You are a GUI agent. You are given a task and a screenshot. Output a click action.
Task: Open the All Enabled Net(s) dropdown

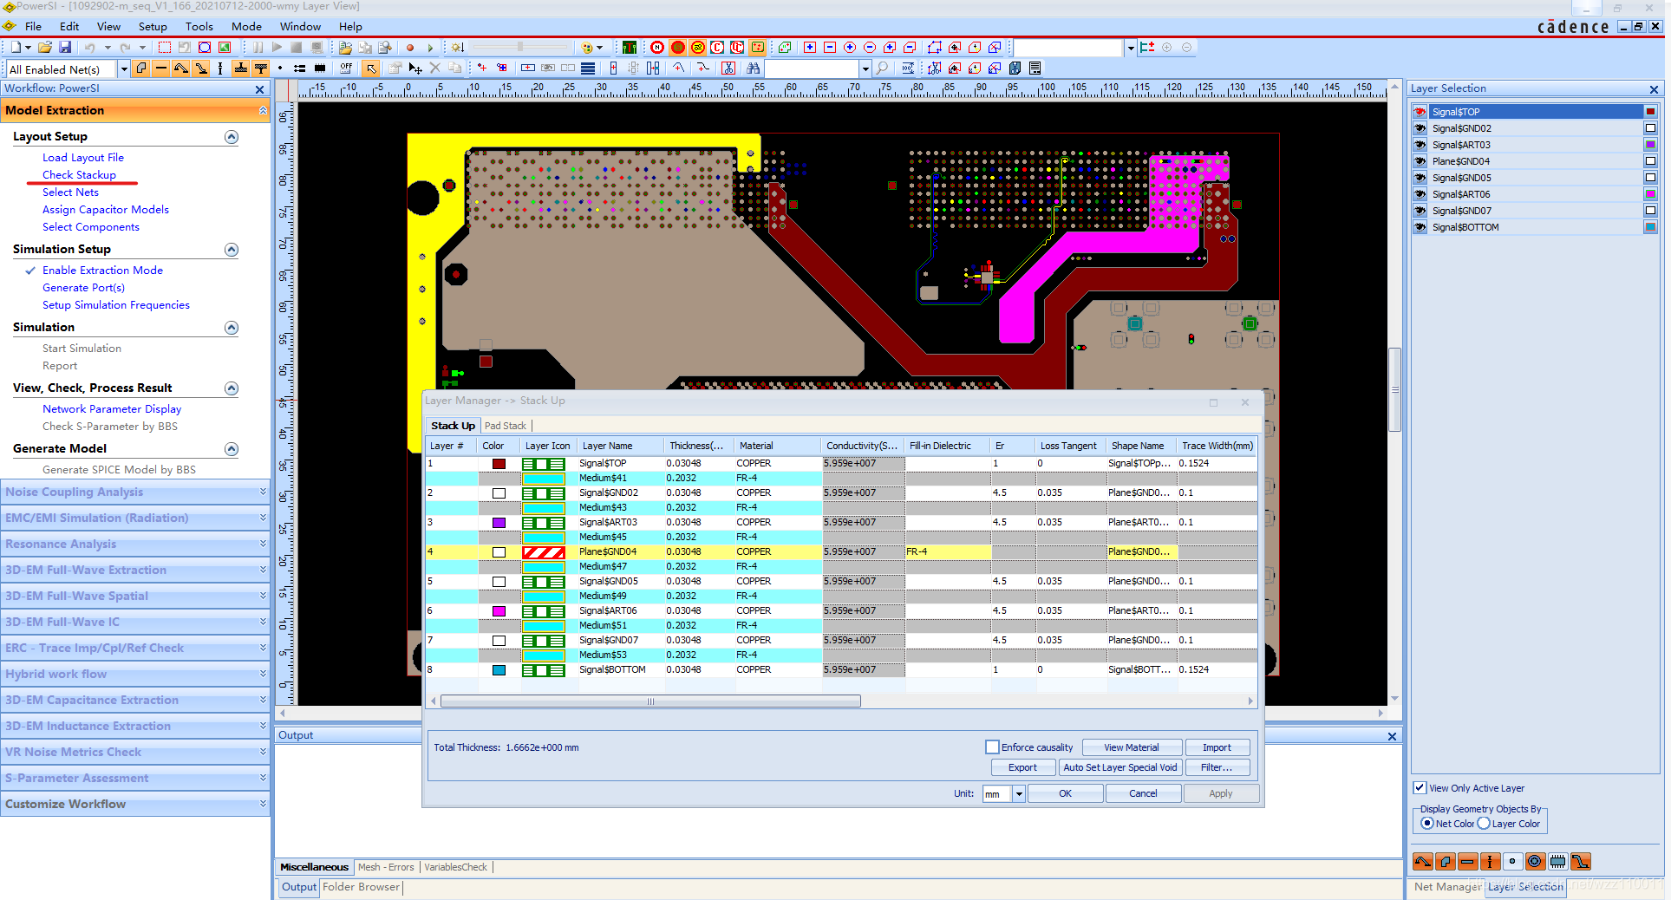tap(124, 68)
